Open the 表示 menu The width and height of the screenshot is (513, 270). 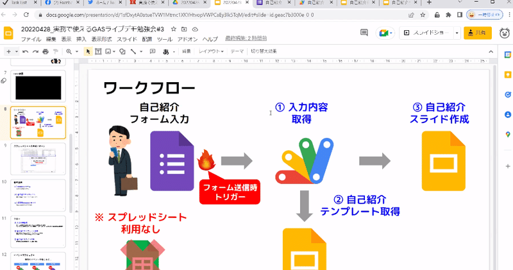pos(66,39)
